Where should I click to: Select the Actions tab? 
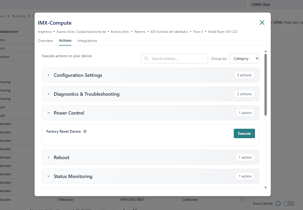pyautogui.click(x=65, y=41)
